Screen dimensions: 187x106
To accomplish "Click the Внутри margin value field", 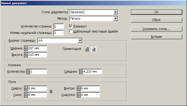I will pyautogui.click(x=90, y=88).
